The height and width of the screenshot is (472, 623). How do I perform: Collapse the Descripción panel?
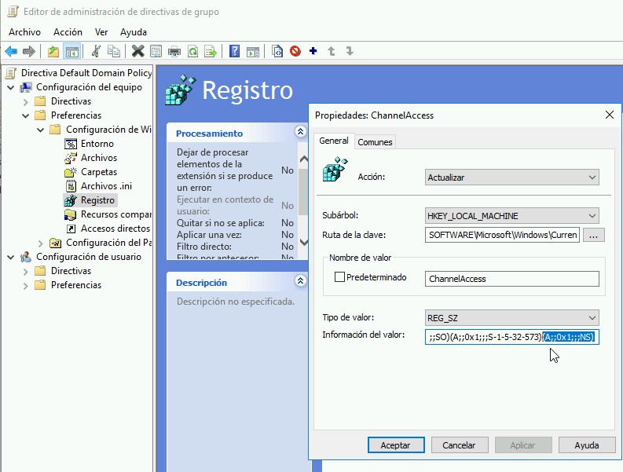(300, 281)
